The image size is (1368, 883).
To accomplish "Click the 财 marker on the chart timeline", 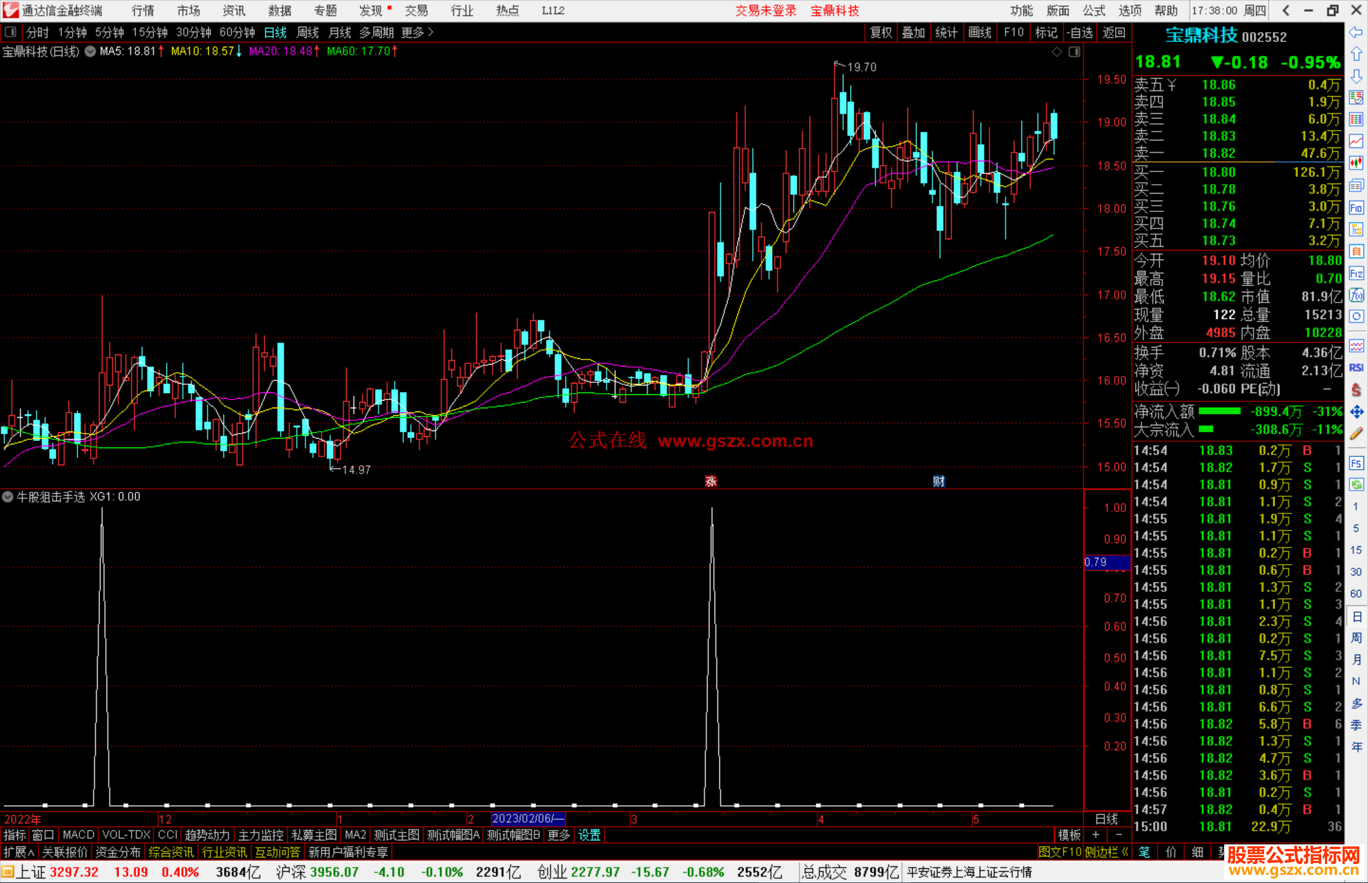I will [939, 481].
